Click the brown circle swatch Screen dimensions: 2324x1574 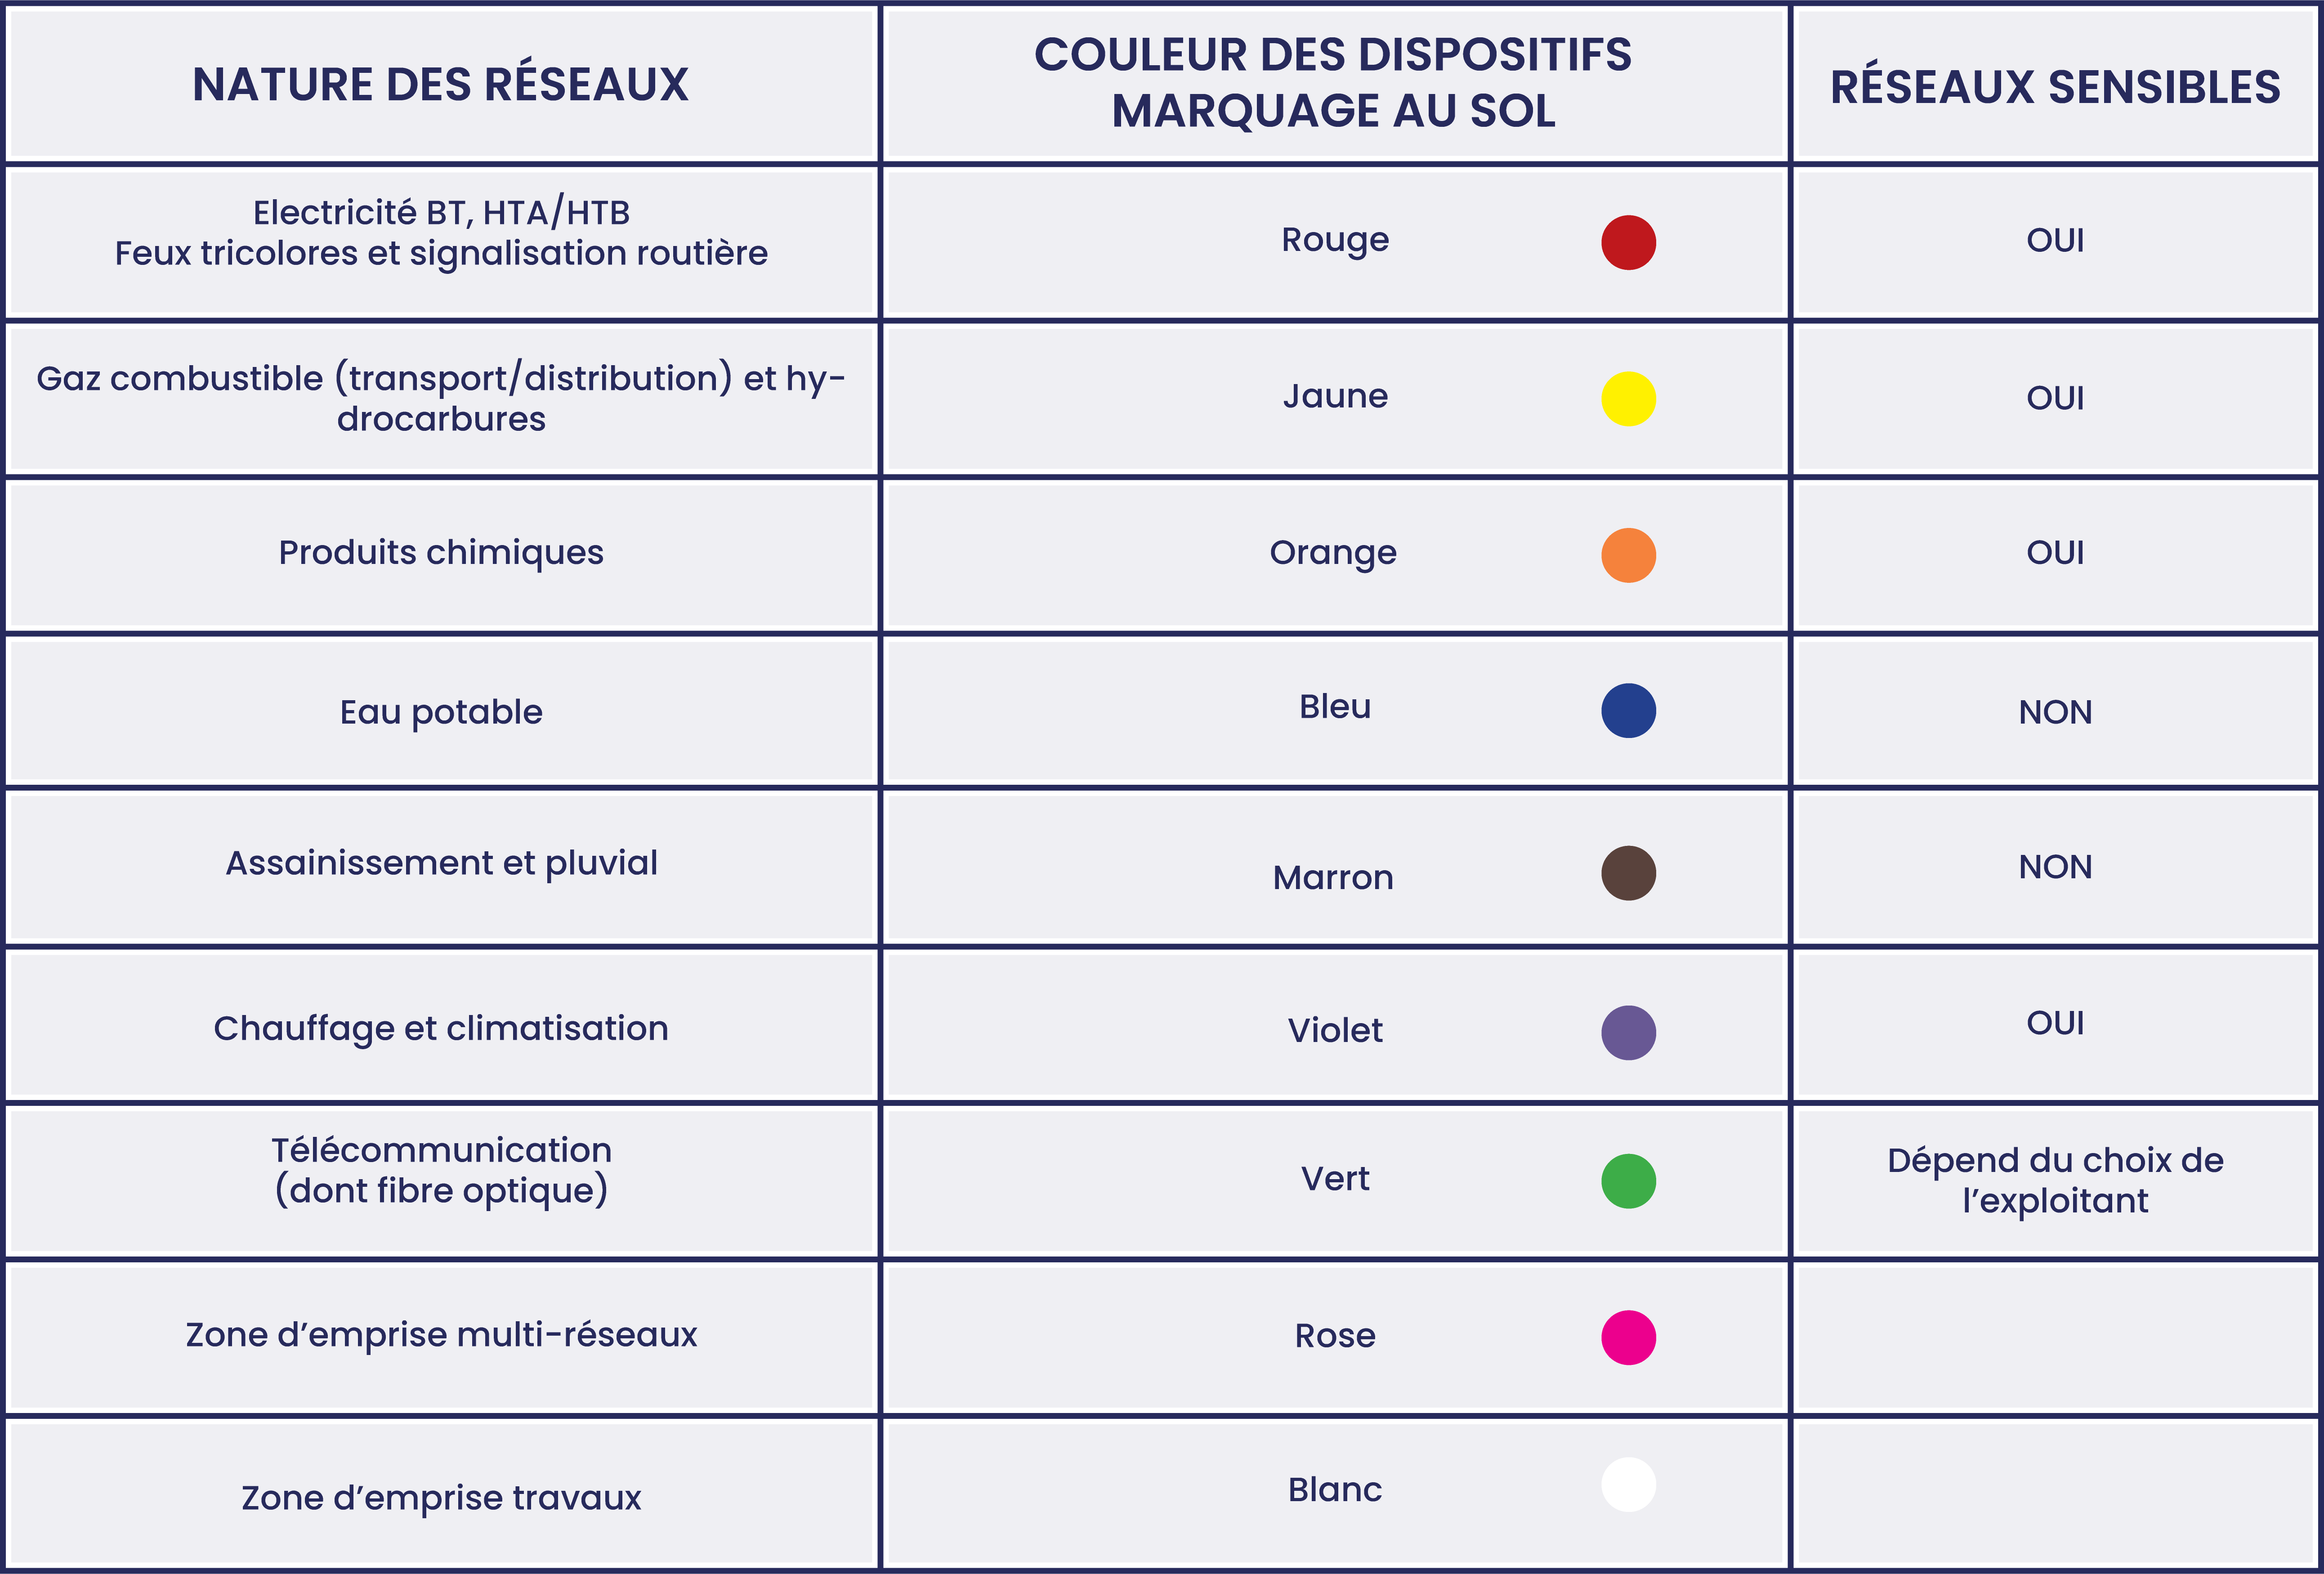coord(1628,873)
